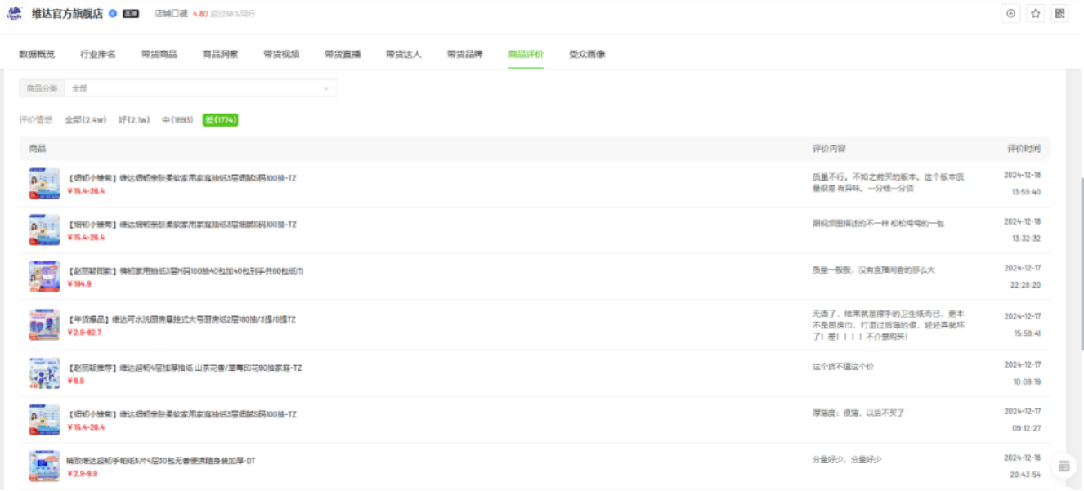This screenshot has width=1084, height=491.
Task: Open the product title in the 13:59:40 review row
Action: tap(182, 178)
